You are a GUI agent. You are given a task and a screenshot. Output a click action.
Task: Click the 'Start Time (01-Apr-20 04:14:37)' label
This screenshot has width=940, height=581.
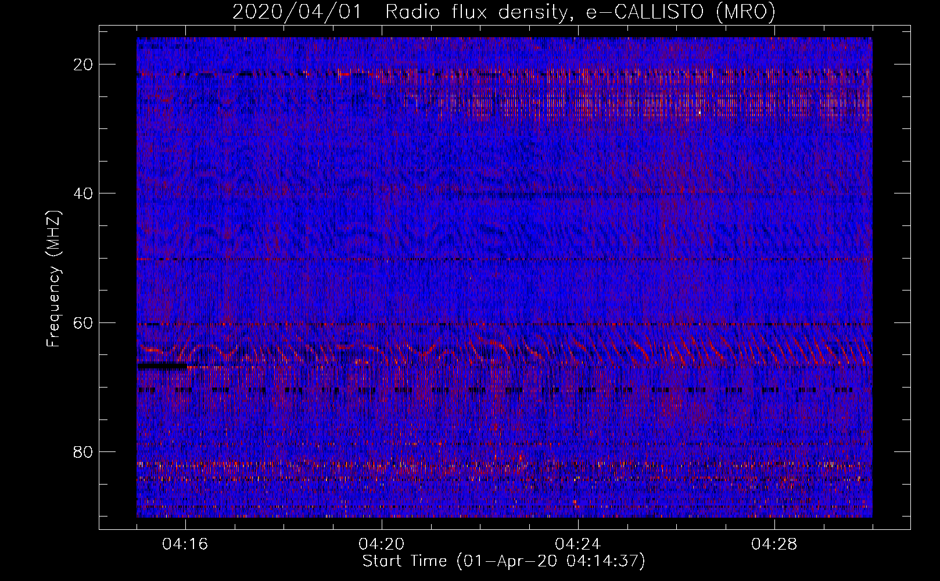tap(504, 561)
